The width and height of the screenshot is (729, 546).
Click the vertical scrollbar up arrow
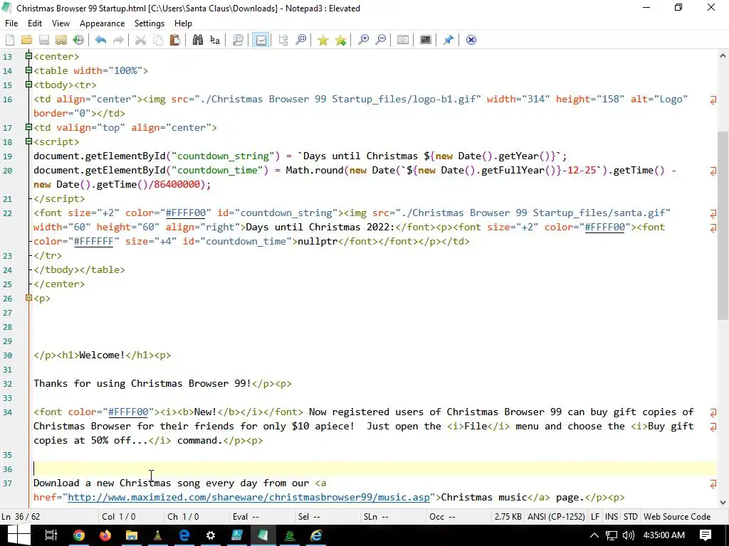tap(723, 55)
